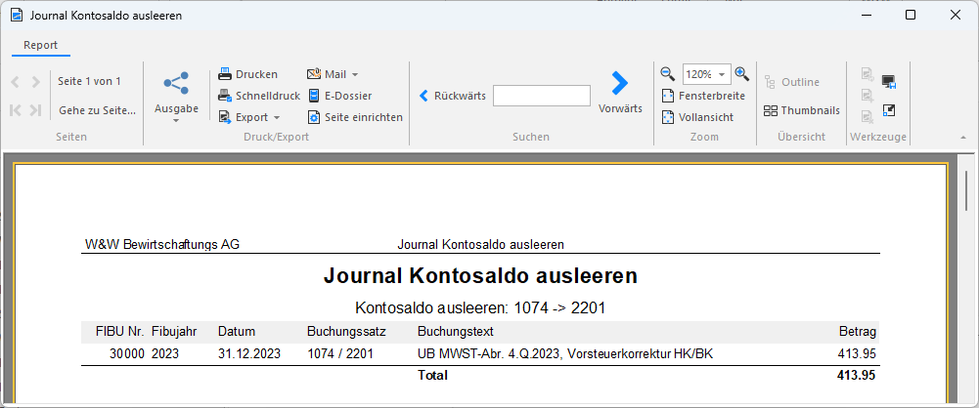Click the window title bar app icon
This screenshot has height=408, width=979.
click(18, 16)
